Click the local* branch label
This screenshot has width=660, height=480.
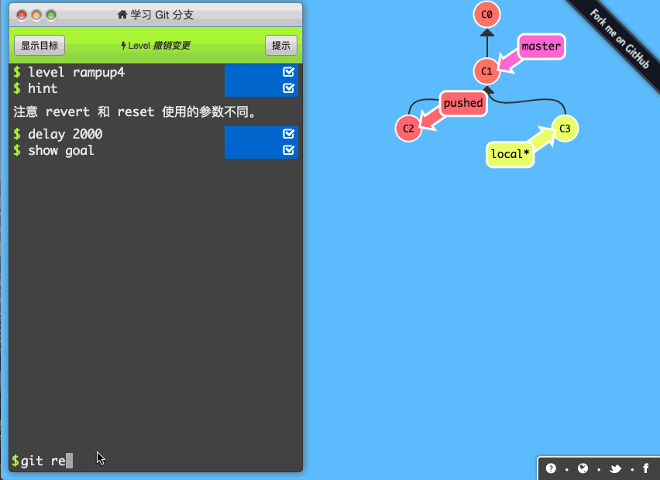pyautogui.click(x=510, y=154)
